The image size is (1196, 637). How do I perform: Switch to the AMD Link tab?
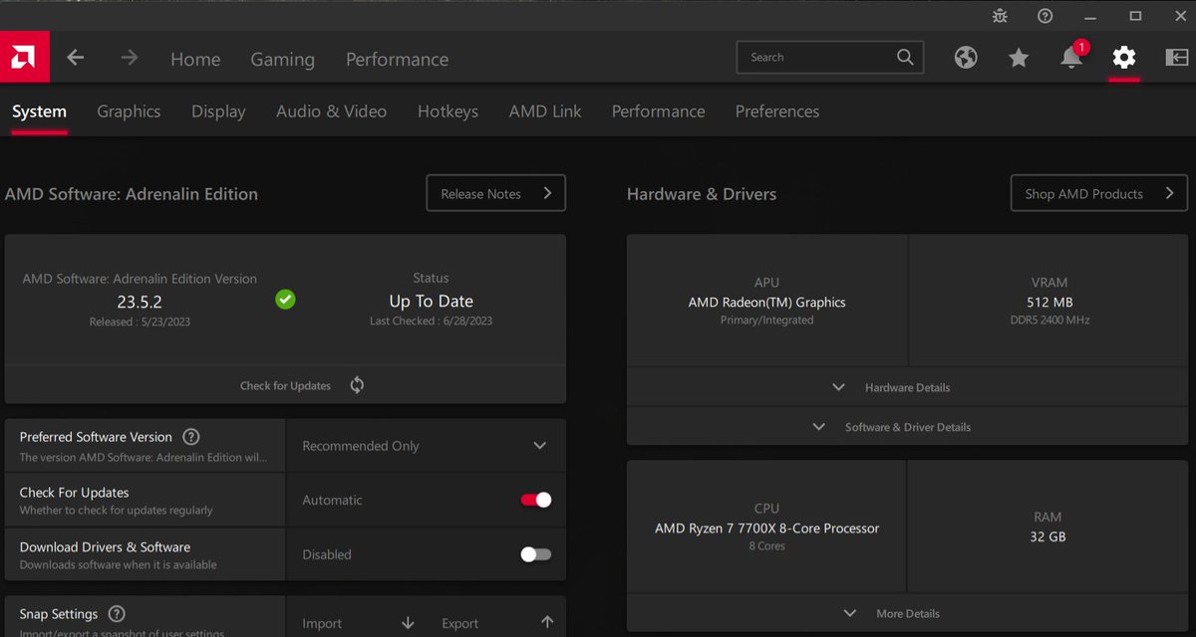tap(545, 111)
